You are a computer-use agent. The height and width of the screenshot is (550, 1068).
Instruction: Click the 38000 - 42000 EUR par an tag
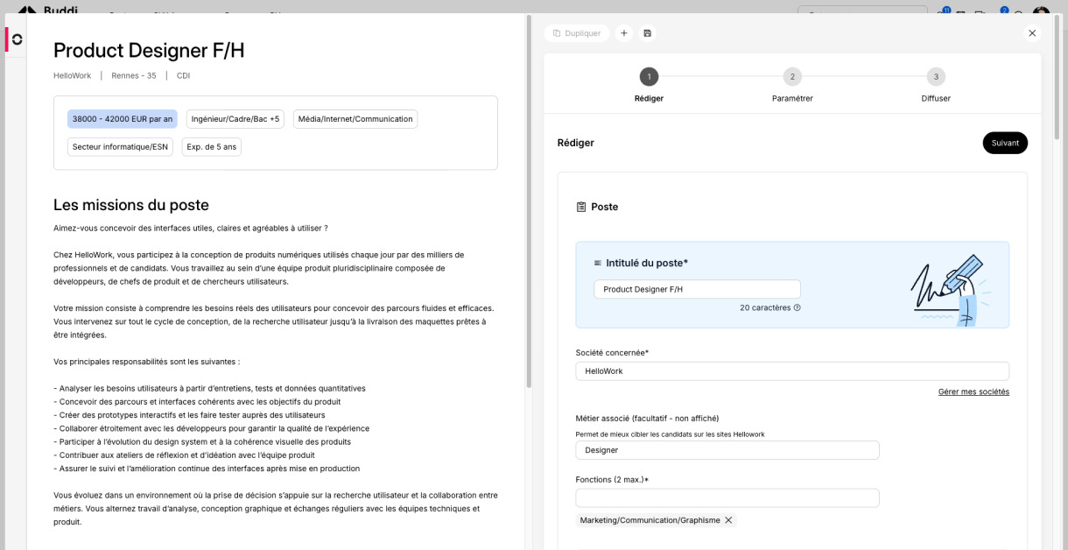pyautogui.click(x=123, y=119)
